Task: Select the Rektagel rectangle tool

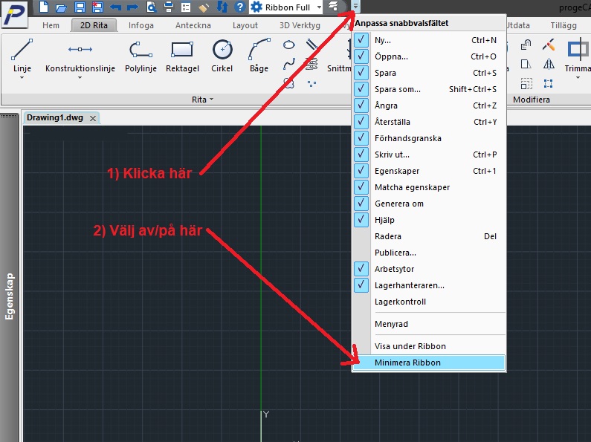Action: (182, 55)
